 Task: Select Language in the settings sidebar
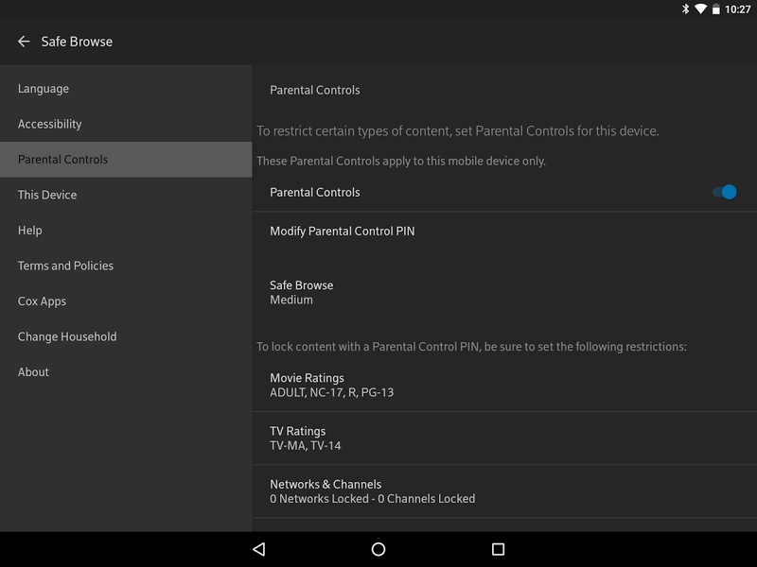(x=126, y=89)
